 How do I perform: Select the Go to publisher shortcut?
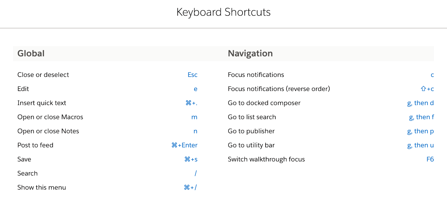click(420, 131)
